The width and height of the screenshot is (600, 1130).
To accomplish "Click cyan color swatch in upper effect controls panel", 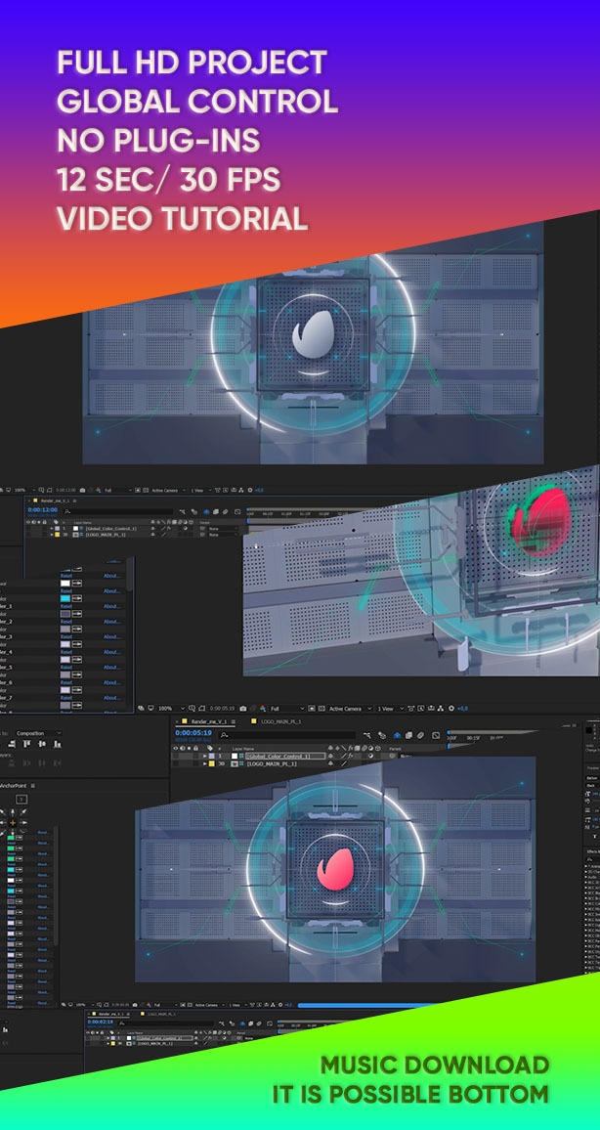I will tap(65, 598).
